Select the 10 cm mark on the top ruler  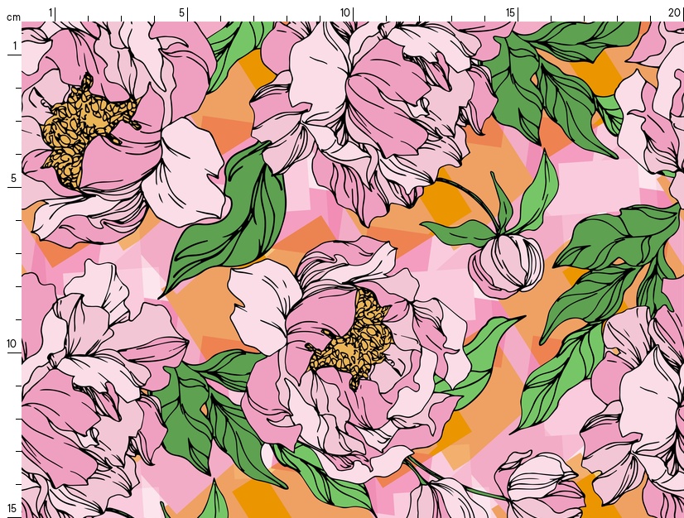pos(353,13)
